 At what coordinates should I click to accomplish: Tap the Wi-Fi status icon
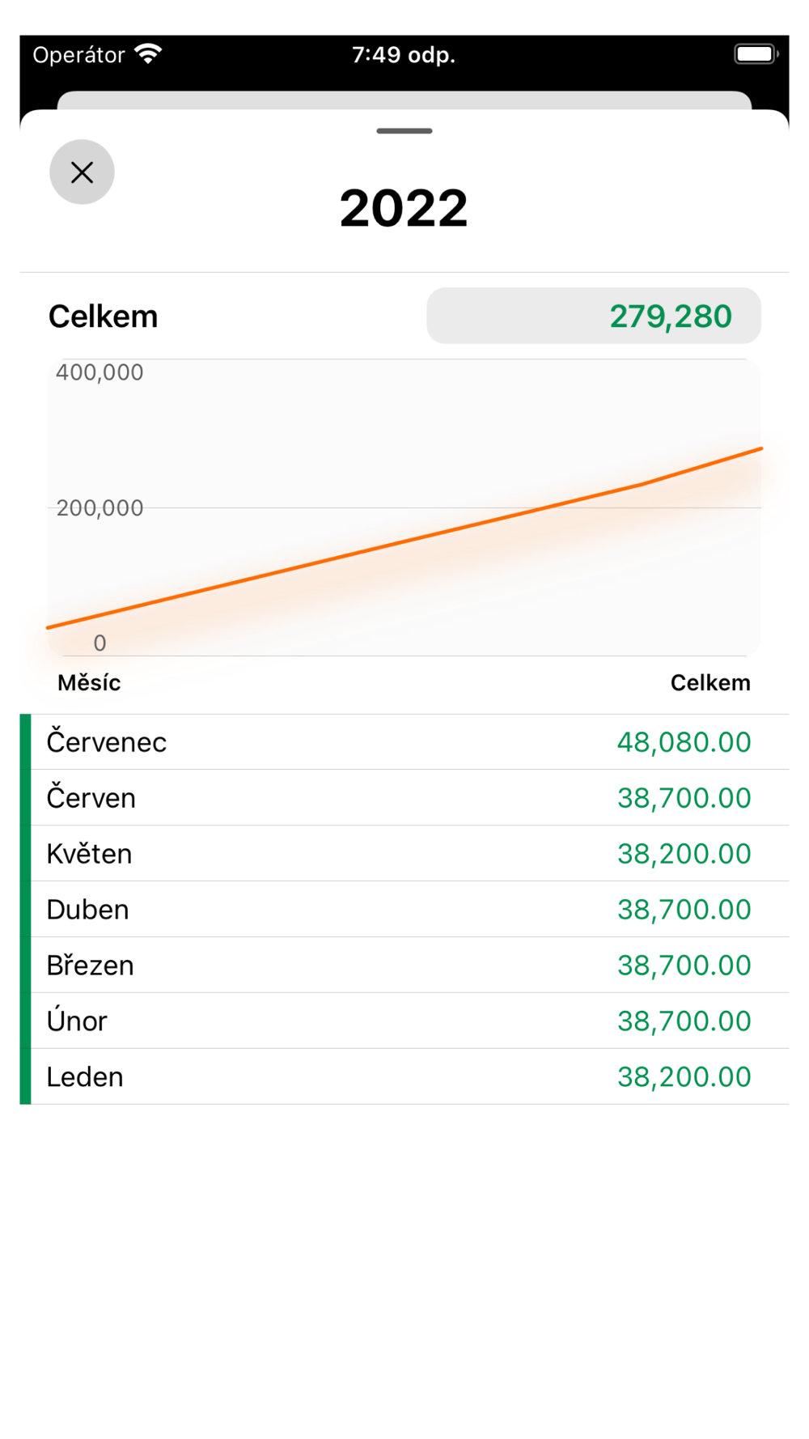(148, 54)
